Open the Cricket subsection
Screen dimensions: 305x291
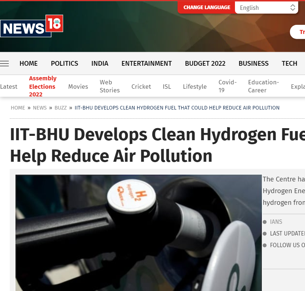(x=141, y=87)
